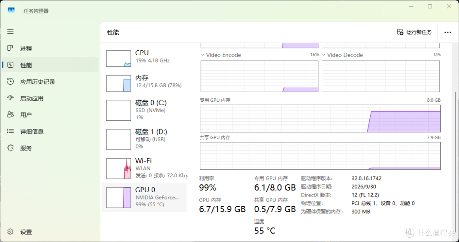Select the 内存 usage thumbnail graph

119,83
